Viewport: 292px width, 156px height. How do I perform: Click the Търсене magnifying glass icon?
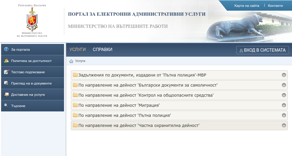pos(6,106)
